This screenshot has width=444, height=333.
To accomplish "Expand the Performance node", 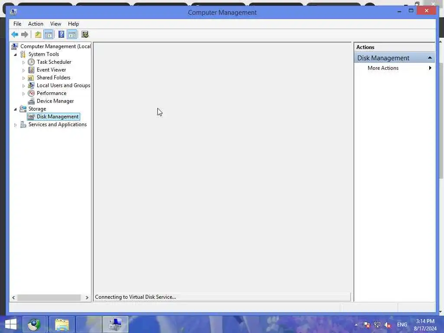I will point(23,94).
